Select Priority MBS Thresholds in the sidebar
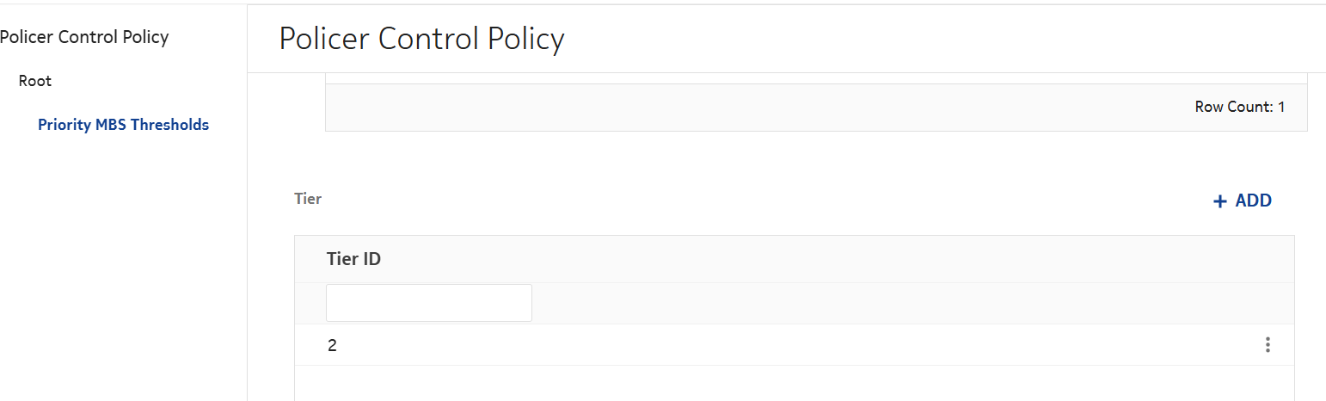The width and height of the screenshot is (1326, 401). click(x=123, y=125)
